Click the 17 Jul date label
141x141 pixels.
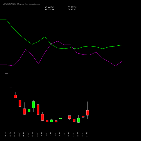(64, 134)
